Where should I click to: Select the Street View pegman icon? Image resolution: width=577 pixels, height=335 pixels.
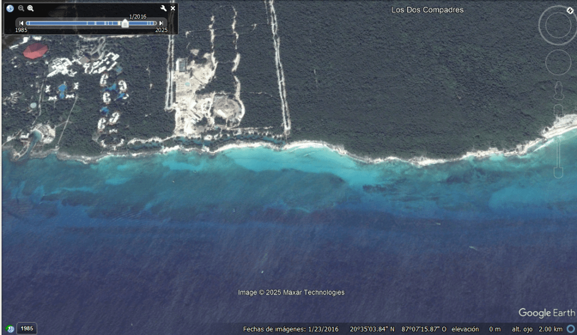click(x=558, y=90)
